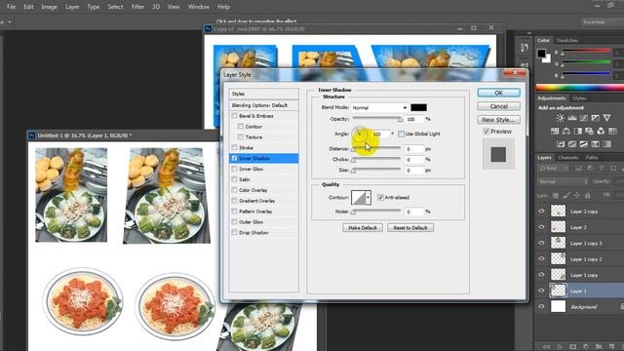This screenshot has height=351, width=624.
Task: Click the Make Default button
Action: pos(363,227)
